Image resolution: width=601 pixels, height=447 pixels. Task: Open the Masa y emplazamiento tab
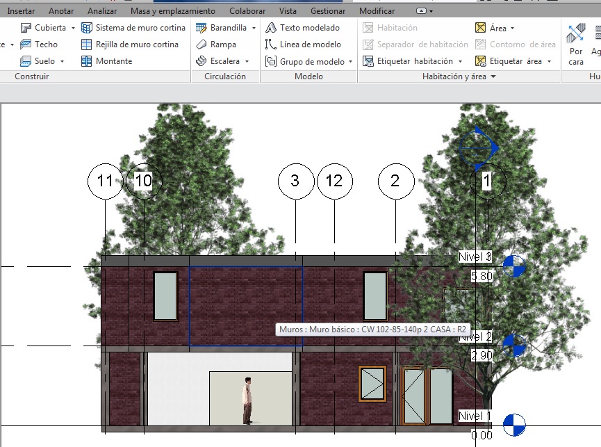click(173, 11)
